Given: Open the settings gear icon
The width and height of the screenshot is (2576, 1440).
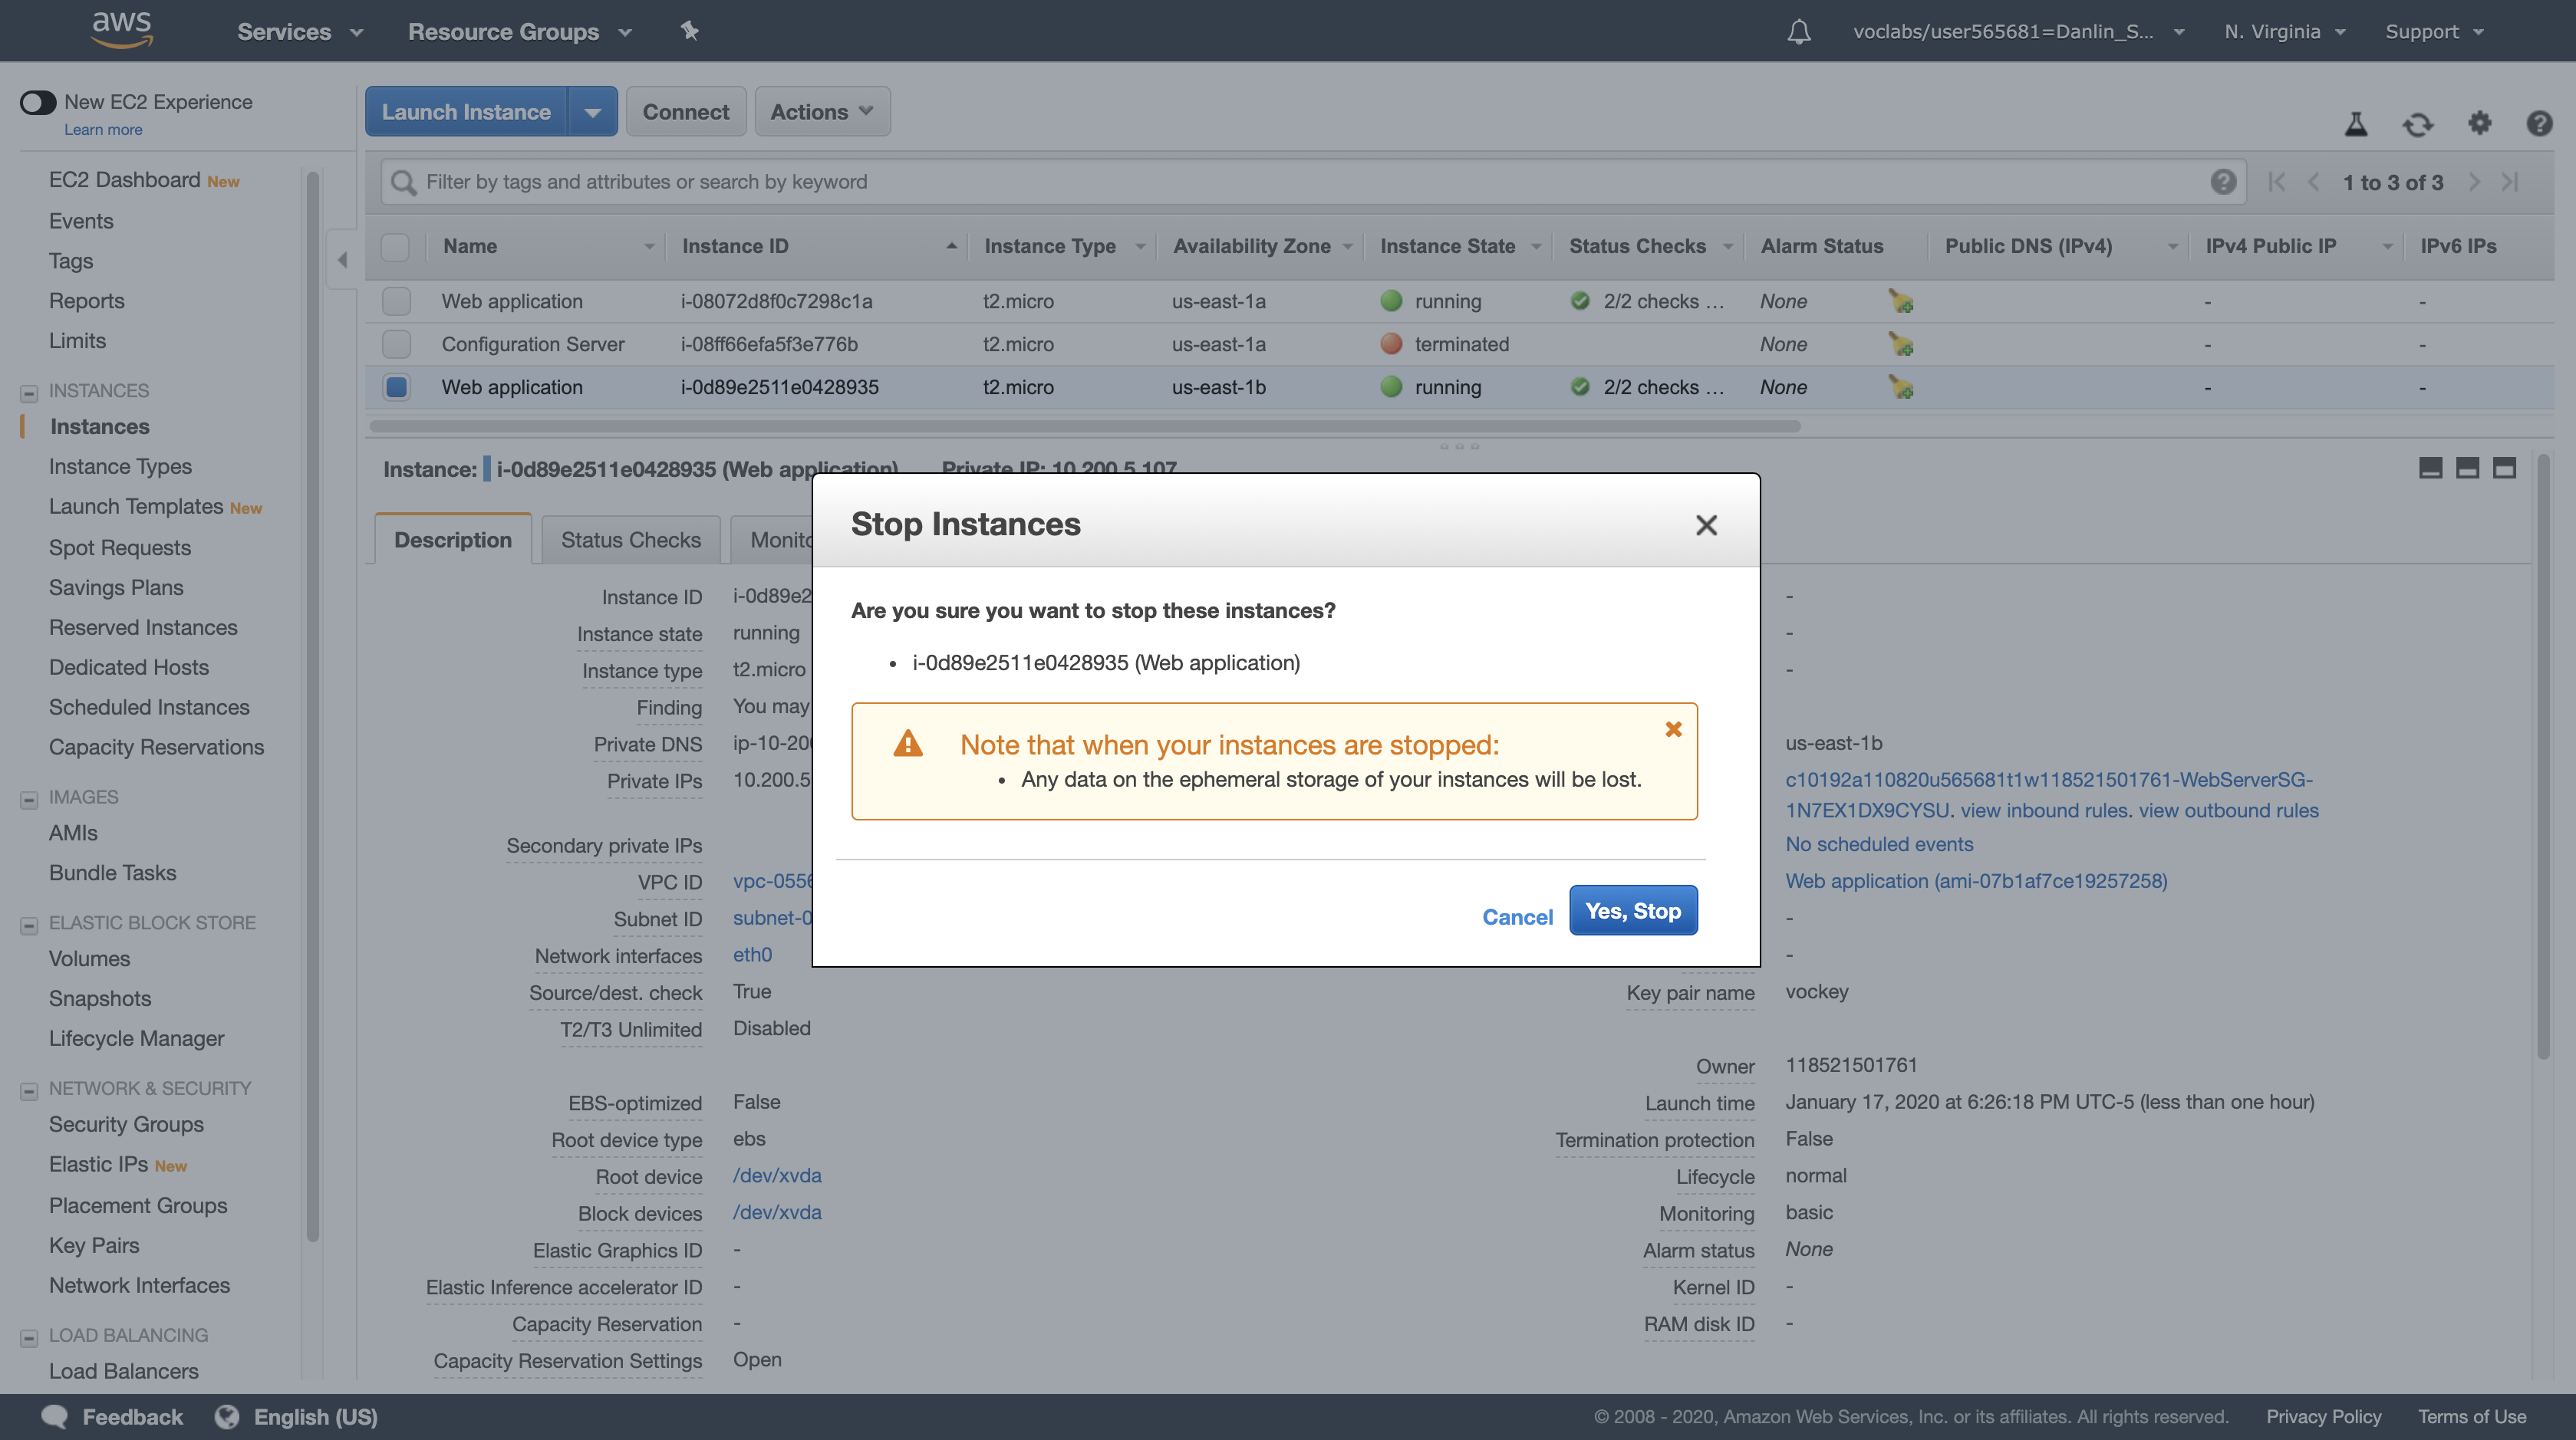Looking at the screenshot, I should (2479, 123).
